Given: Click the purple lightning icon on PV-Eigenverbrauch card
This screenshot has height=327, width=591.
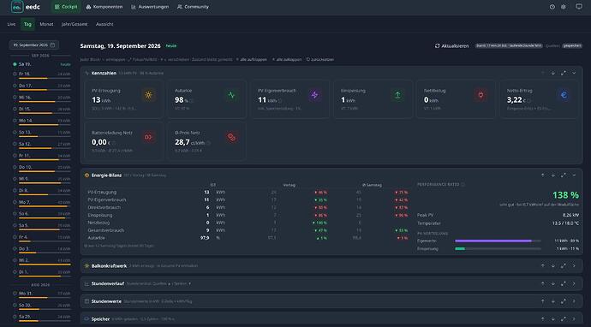Looking at the screenshot, I should 314,95.
